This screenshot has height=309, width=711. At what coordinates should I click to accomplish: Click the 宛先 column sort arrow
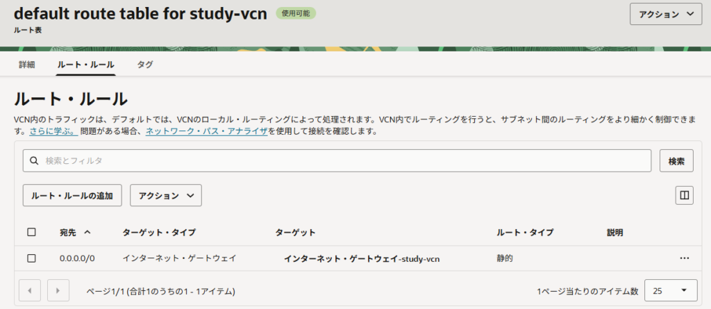point(87,232)
